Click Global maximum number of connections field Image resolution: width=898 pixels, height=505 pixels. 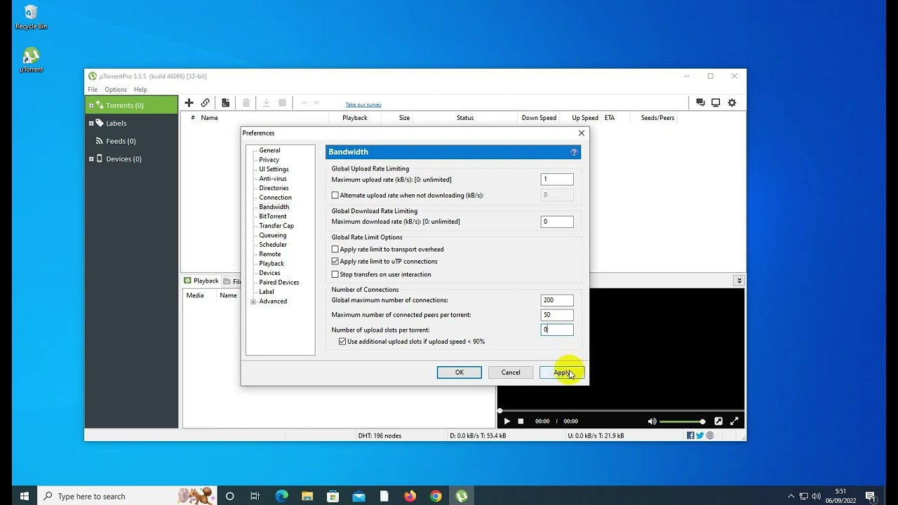(x=557, y=300)
